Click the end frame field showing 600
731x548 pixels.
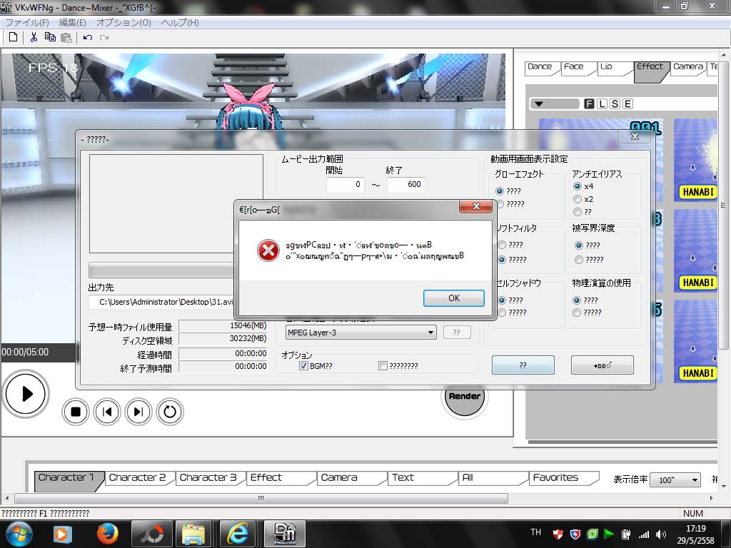pyautogui.click(x=406, y=185)
